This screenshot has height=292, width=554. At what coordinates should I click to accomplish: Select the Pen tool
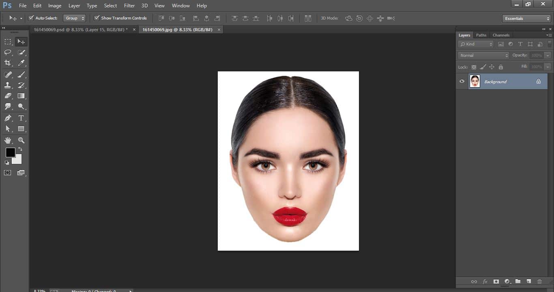[x=7, y=118]
